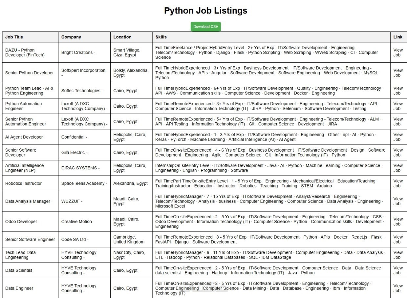The width and height of the screenshot is (407, 298).
Task: Open View Job link for Data Scientist
Action: pos(398,270)
